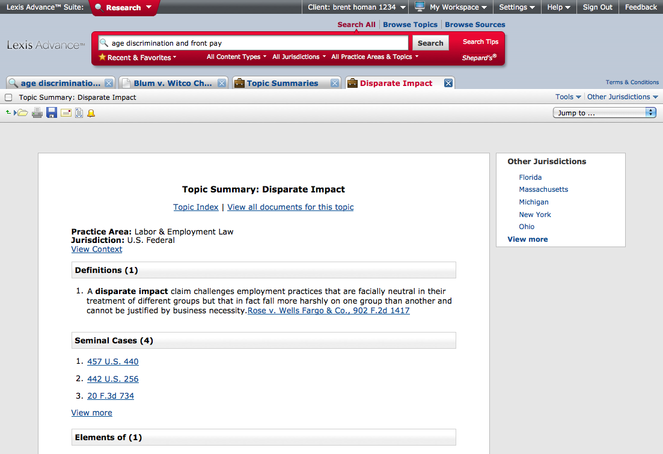Select New York jurisdiction
Screen dimensions: 663x454
[x=535, y=215]
